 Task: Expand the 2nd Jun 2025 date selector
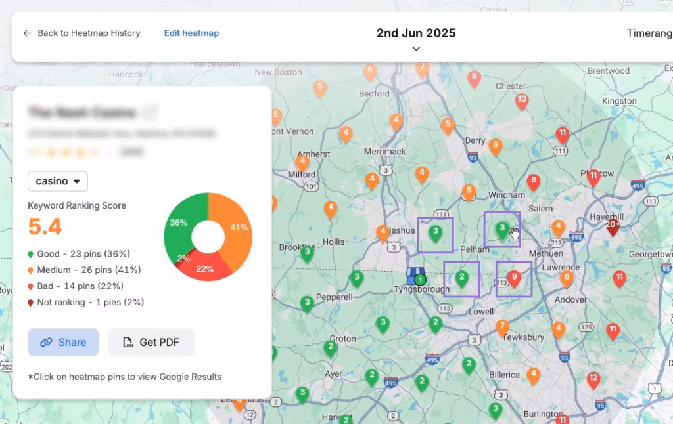tap(415, 49)
